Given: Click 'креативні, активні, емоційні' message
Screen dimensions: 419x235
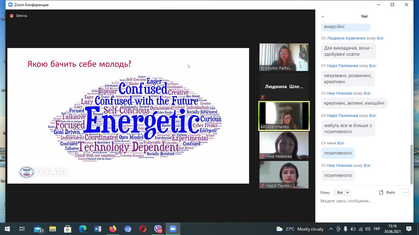Looking at the screenshot, I should [354, 103].
